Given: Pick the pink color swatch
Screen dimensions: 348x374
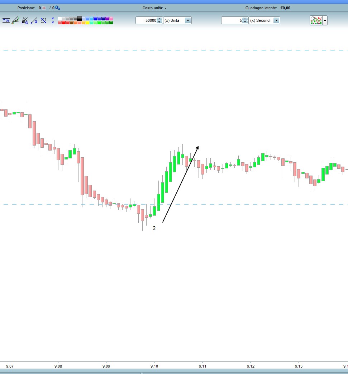Looking at the screenshot, I should pyautogui.click(x=111, y=19).
